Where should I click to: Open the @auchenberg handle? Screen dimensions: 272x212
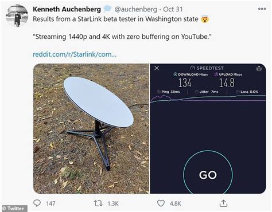click(x=135, y=9)
